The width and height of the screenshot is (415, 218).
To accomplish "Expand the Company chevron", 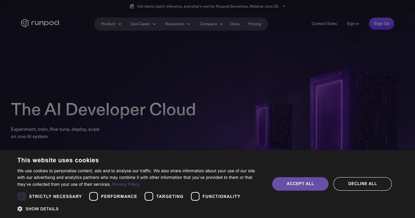I will coord(221,24).
